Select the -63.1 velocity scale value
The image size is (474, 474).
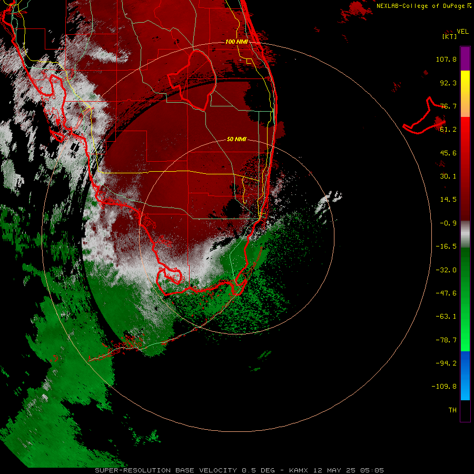pyautogui.click(x=446, y=317)
